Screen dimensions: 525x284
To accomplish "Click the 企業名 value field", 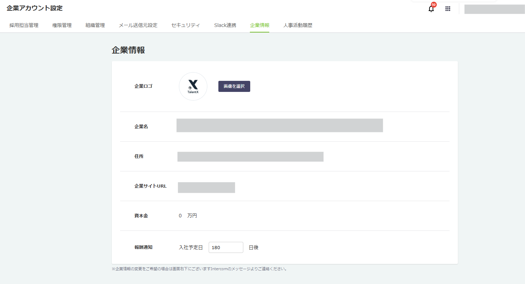I will [x=280, y=125].
